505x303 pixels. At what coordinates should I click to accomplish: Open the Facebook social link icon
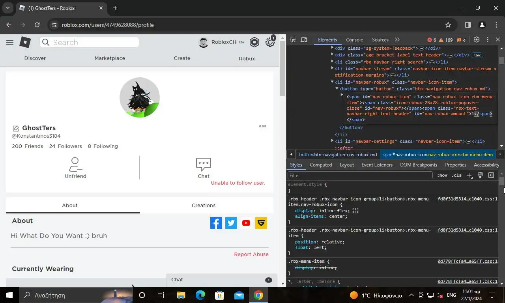(x=216, y=223)
